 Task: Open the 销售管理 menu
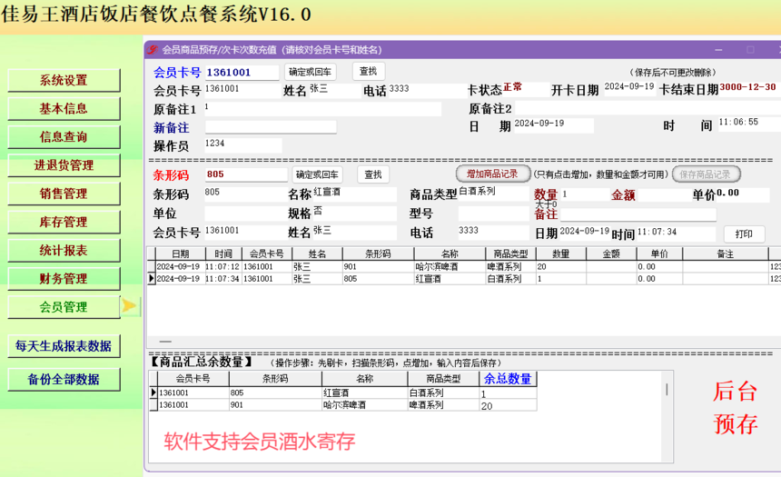[64, 194]
